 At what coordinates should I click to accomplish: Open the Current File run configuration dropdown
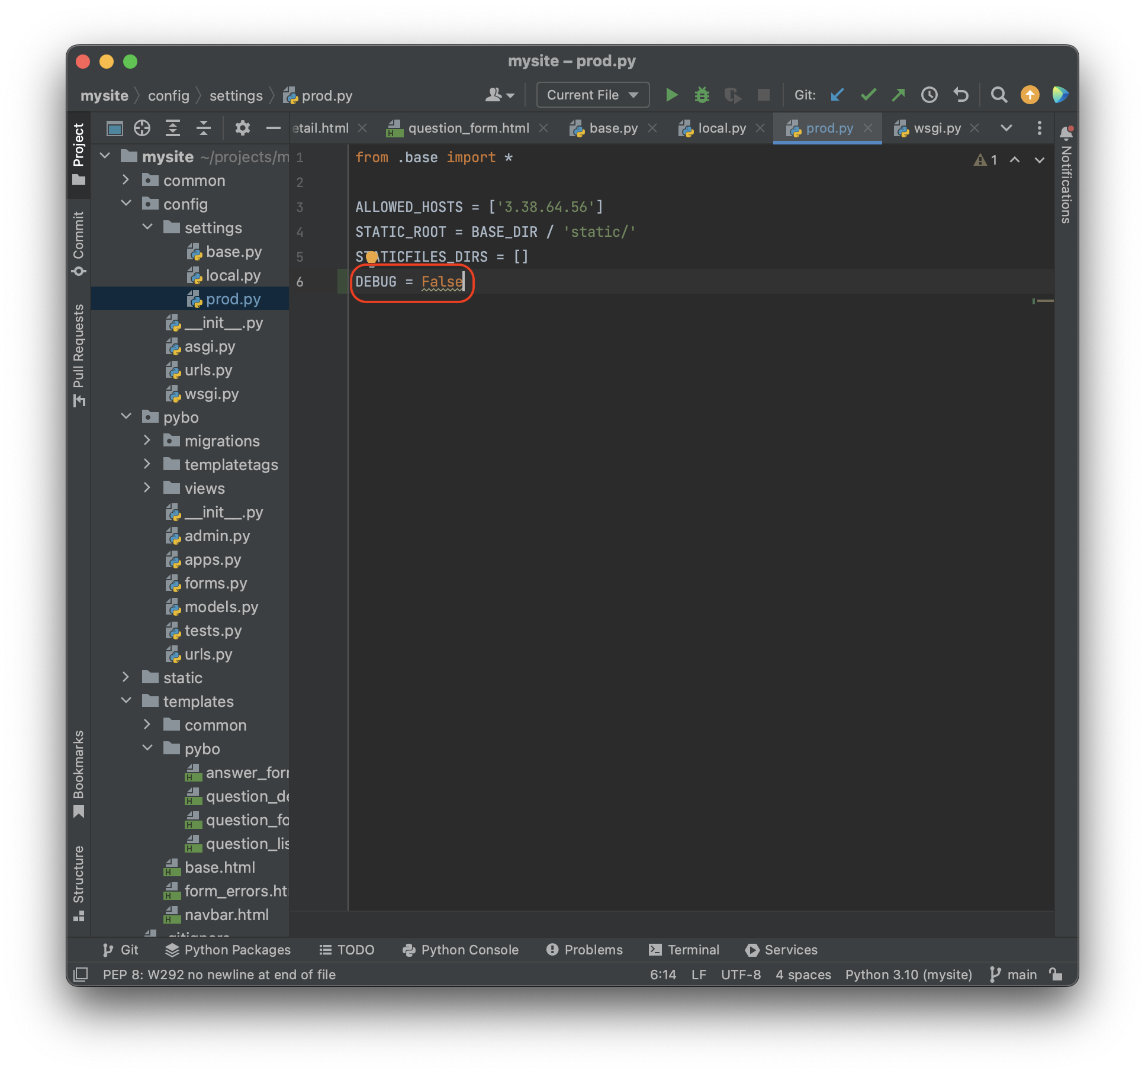tap(592, 95)
